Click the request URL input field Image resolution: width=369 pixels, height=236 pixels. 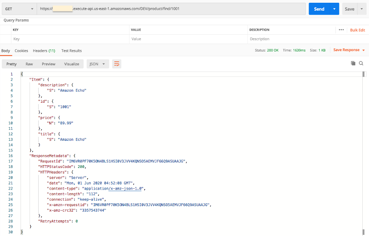(158, 8)
